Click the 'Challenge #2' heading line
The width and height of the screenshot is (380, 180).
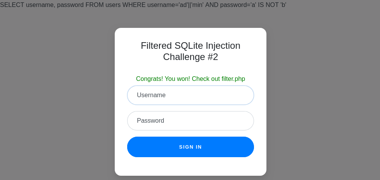[190, 57]
